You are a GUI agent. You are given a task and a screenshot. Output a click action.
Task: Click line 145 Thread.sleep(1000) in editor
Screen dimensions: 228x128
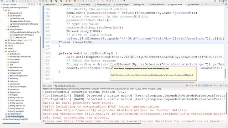point(77,42)
